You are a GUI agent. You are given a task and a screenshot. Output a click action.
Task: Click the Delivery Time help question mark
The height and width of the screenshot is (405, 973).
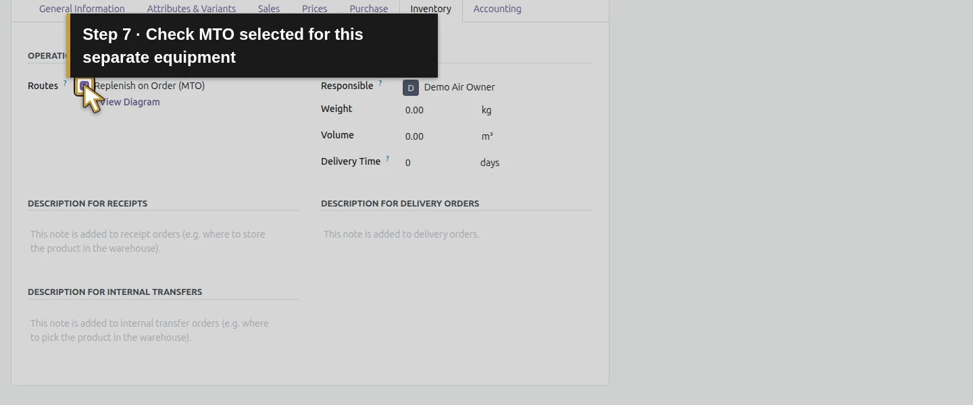[x=387, y=159]
